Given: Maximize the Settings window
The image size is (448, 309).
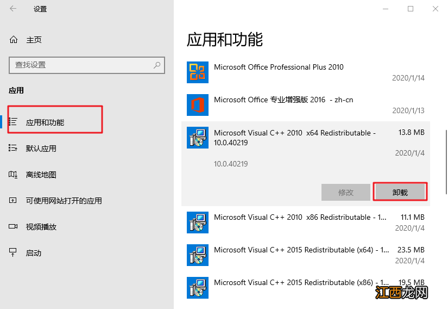Looking at the screenshot, I should point(411,9).
